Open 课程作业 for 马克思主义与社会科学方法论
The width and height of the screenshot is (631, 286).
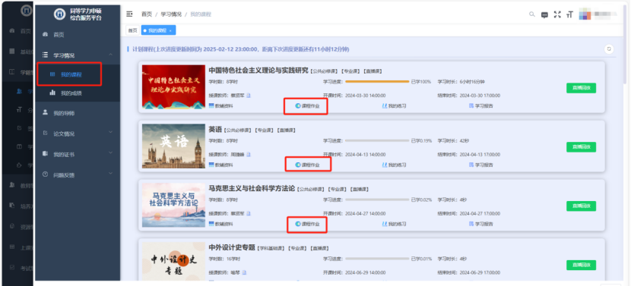pyautogui.click(x=308, y=224)
